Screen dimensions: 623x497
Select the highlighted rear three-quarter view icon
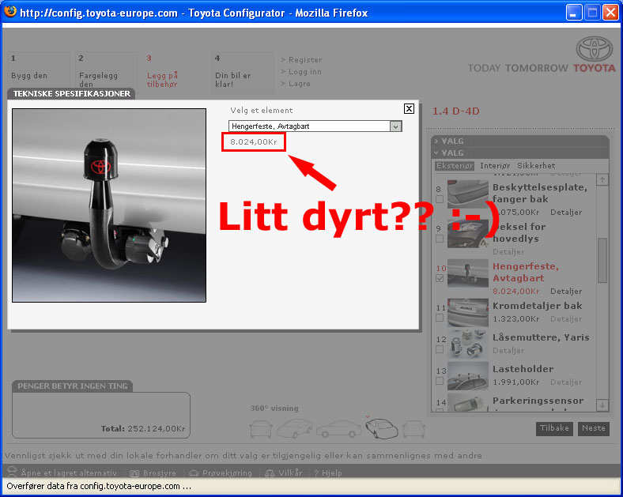click(x=381, y=428)
